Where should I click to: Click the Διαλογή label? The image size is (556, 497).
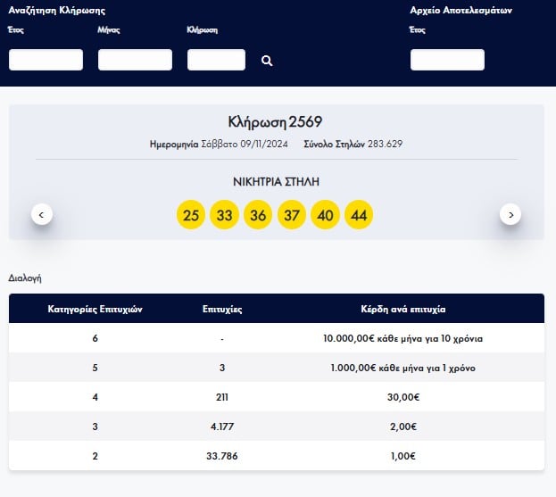click(25, 278)
